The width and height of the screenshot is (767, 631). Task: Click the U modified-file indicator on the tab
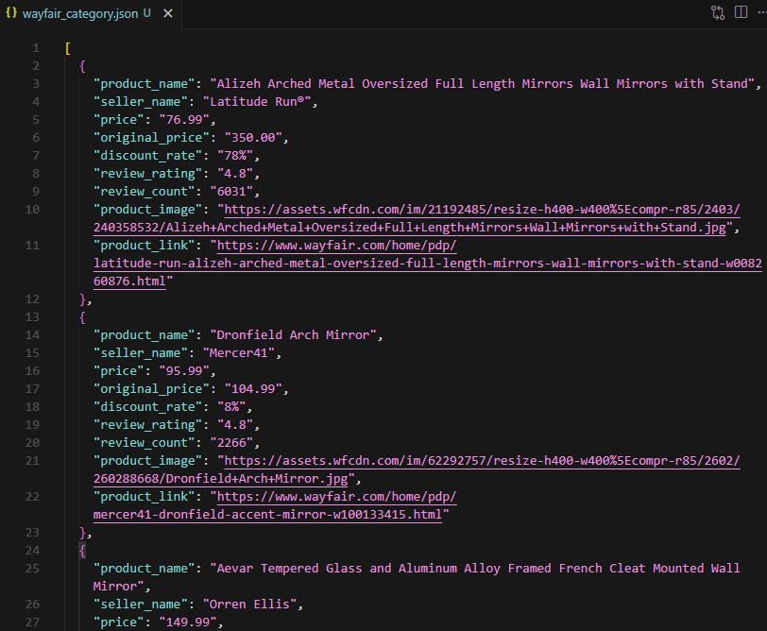[x=148, y=14]
